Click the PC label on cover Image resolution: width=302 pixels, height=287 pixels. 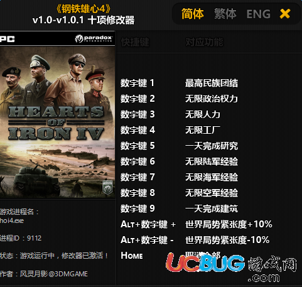(8, 39)
